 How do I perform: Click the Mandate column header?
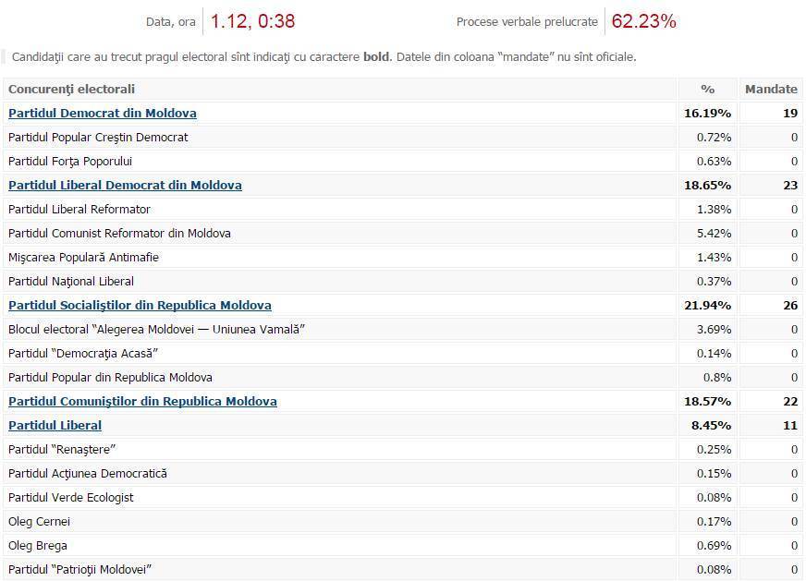pyautogui.click(x=771, y=89)
